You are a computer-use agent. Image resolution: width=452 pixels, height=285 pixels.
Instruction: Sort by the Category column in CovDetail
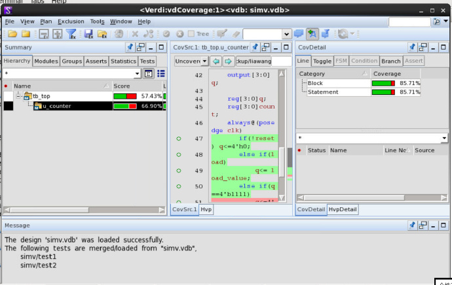(x=333, y=74)
